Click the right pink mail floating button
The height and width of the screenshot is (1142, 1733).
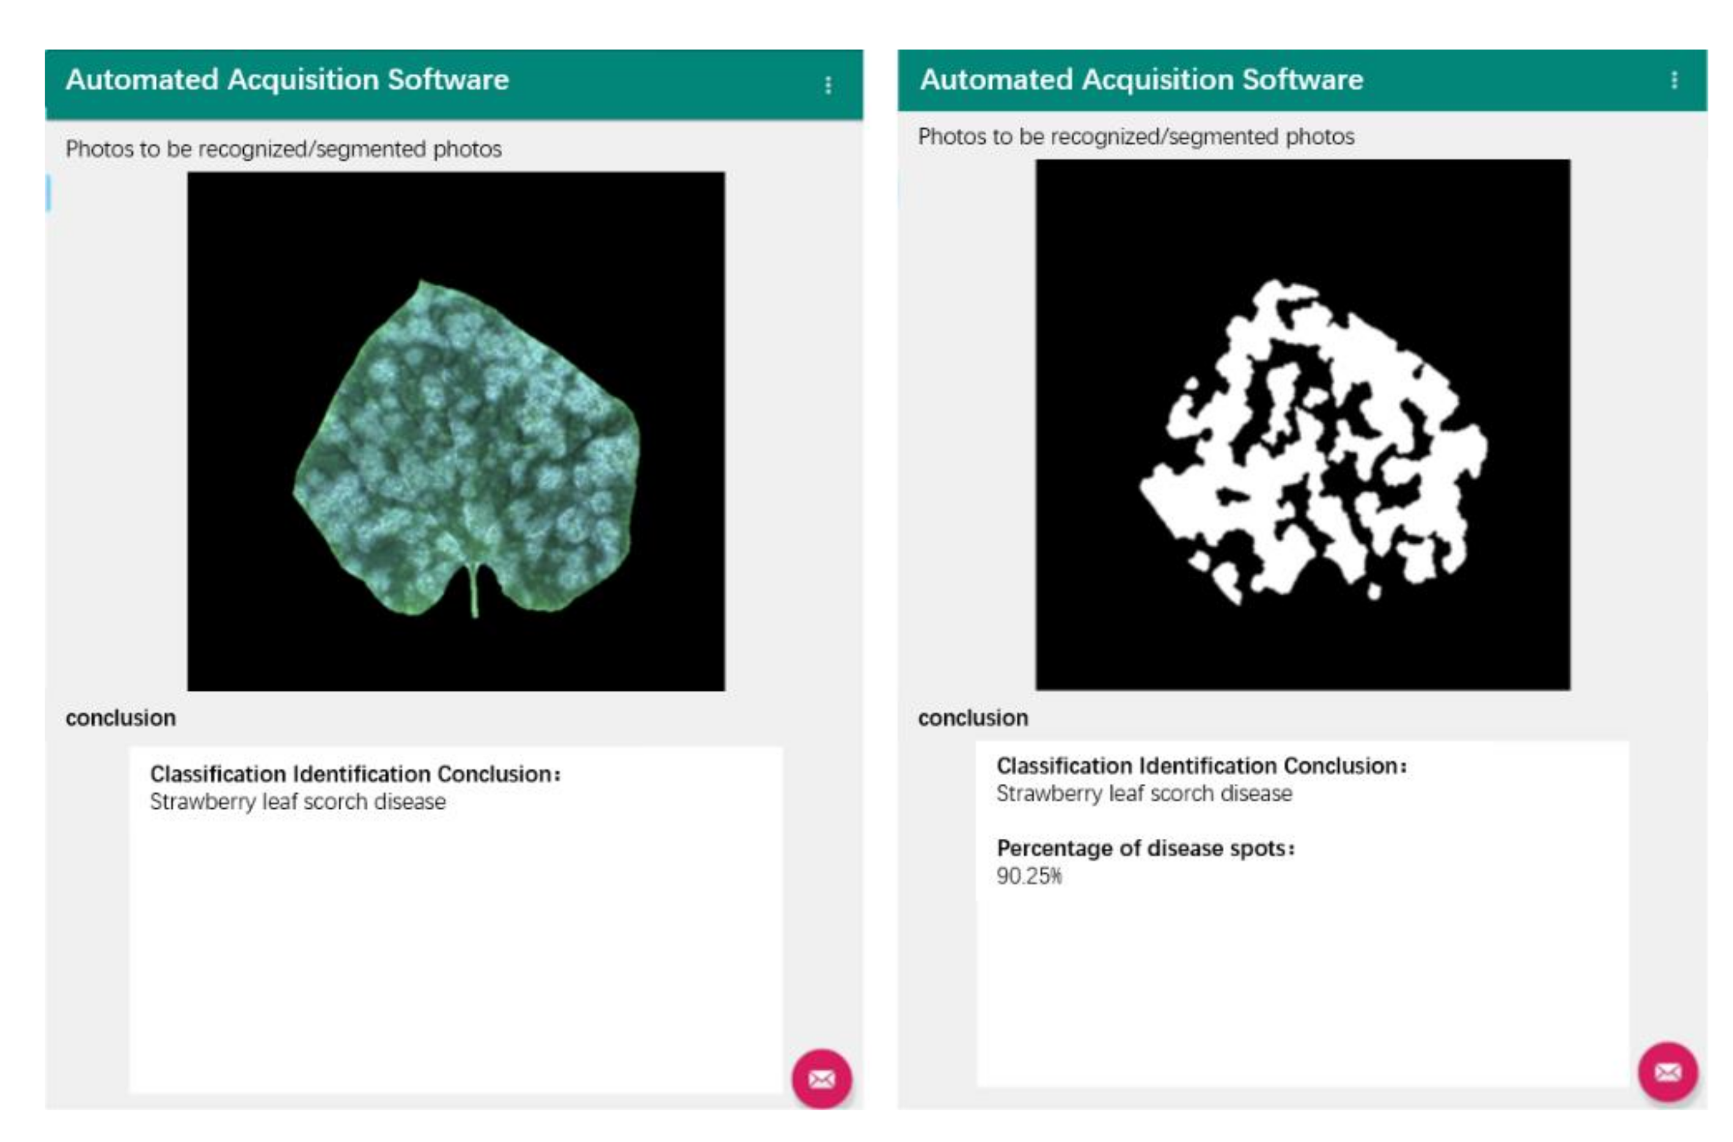point(1668,1072)
